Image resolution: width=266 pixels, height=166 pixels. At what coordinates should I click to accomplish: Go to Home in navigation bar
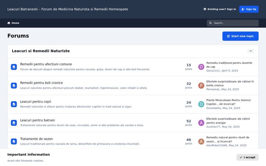[13, 23]
